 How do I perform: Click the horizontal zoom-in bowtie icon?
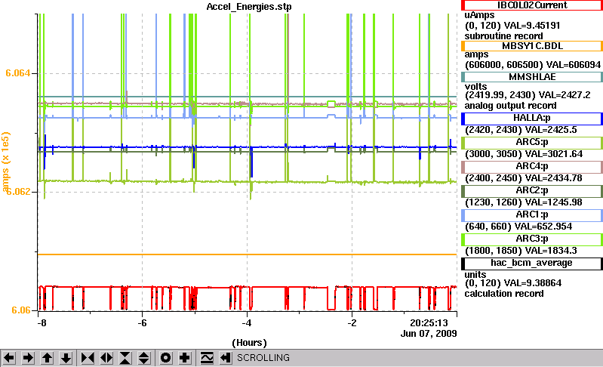[x=88, y=358]
